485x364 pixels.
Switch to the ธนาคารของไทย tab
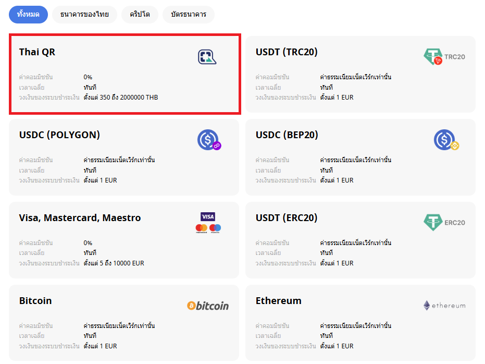point(84,15)
